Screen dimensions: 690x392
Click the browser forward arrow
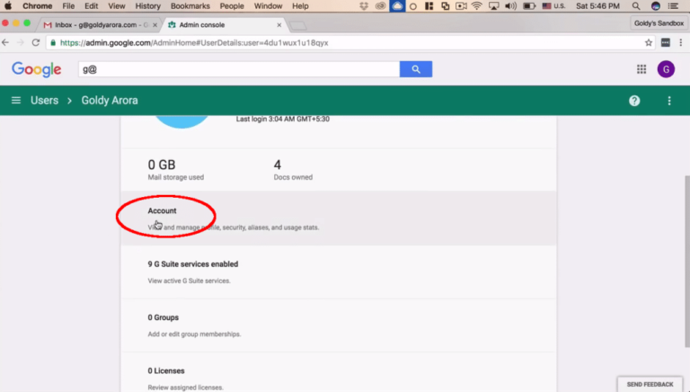pyautogui.click(x=21, y=43)
